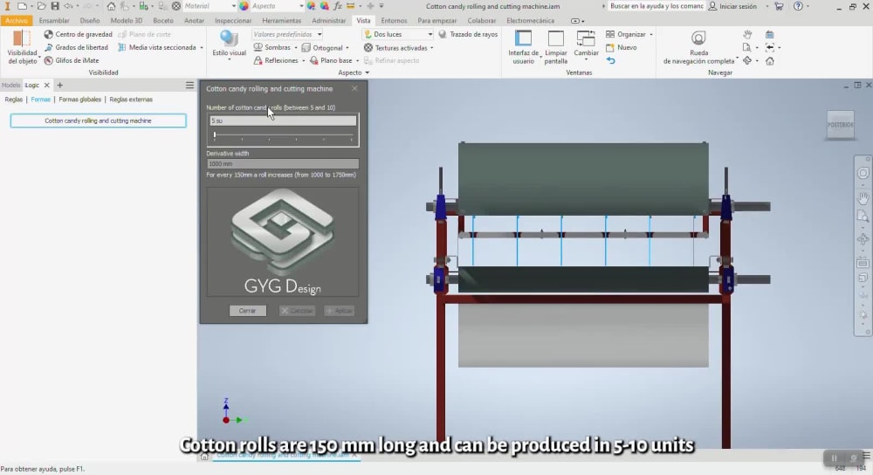Toggle Sombras shadows option

coord(272,47)
